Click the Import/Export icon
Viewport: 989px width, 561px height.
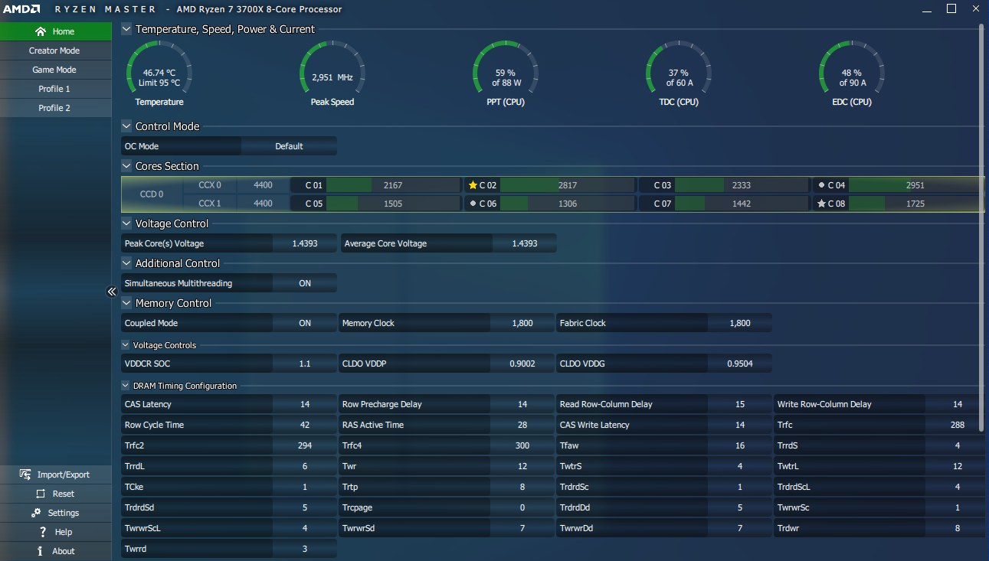[x=25, y=475]
